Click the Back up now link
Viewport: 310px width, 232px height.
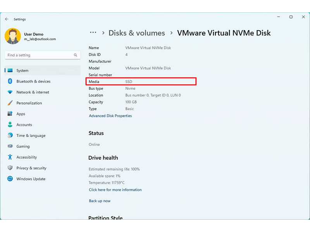[x=100, y=201]
